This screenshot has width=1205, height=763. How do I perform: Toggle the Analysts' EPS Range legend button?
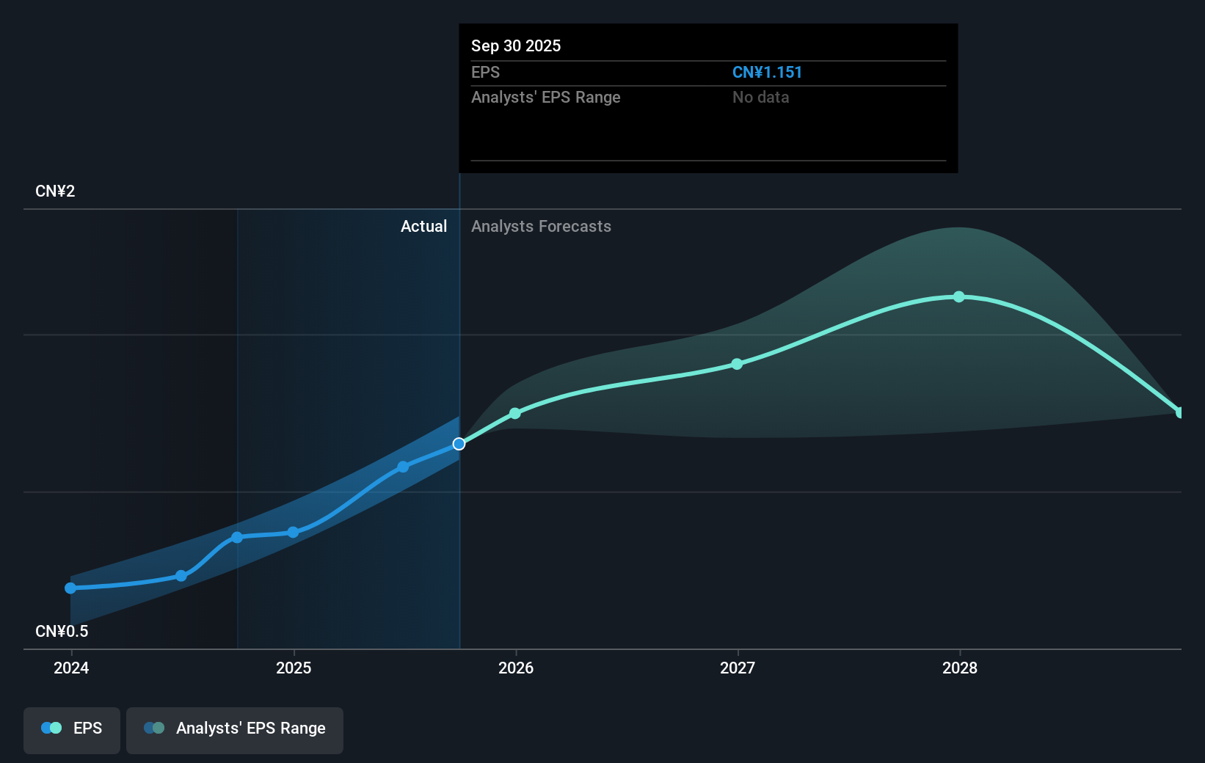tap(235, 730)
